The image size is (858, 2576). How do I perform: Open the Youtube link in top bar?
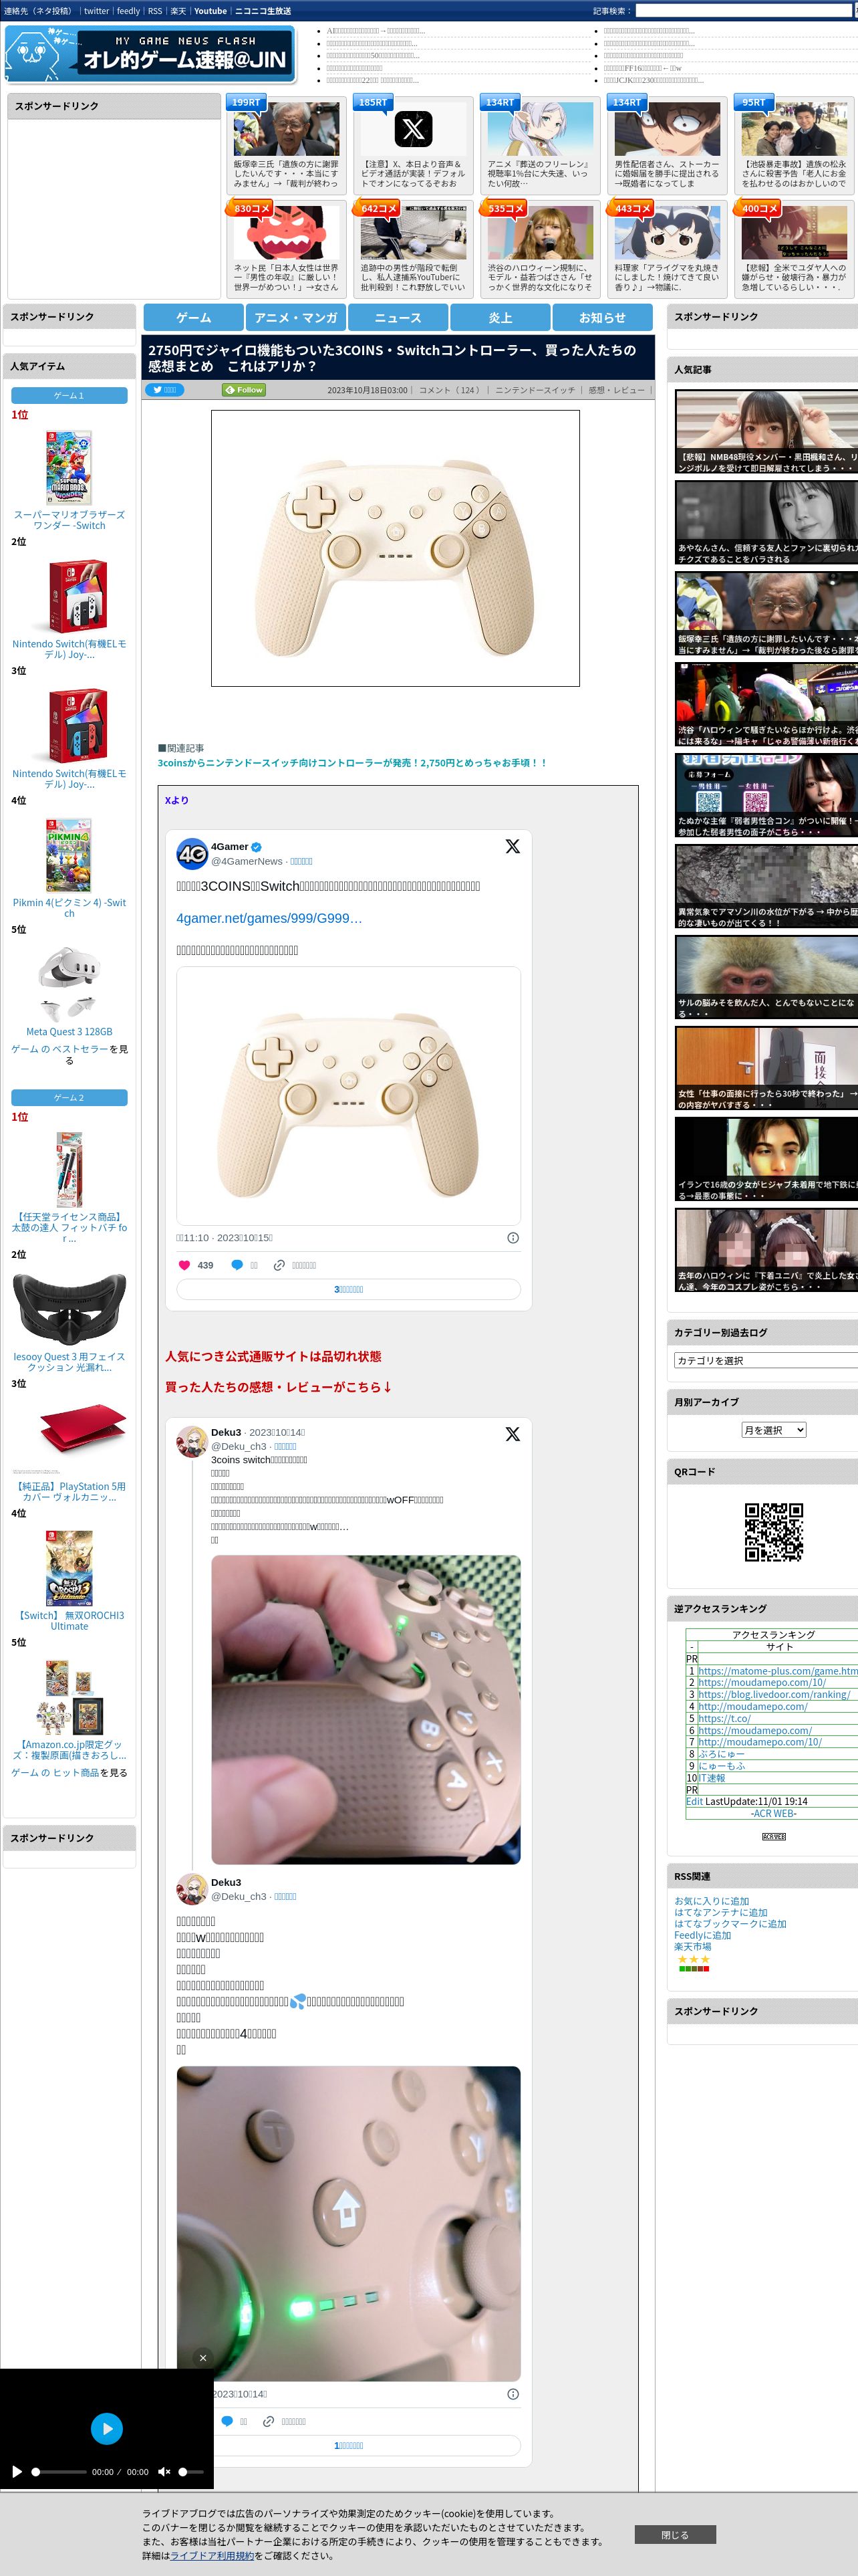click(210, 11)
